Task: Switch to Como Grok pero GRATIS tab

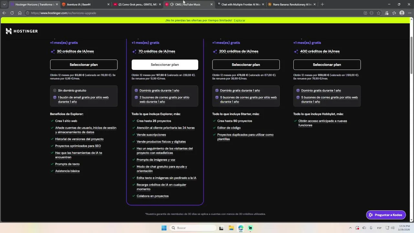Action: (x=137, y=4)
